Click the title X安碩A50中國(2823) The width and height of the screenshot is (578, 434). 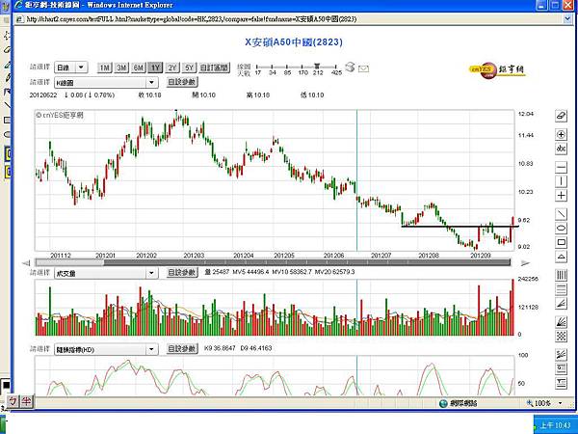294,42
